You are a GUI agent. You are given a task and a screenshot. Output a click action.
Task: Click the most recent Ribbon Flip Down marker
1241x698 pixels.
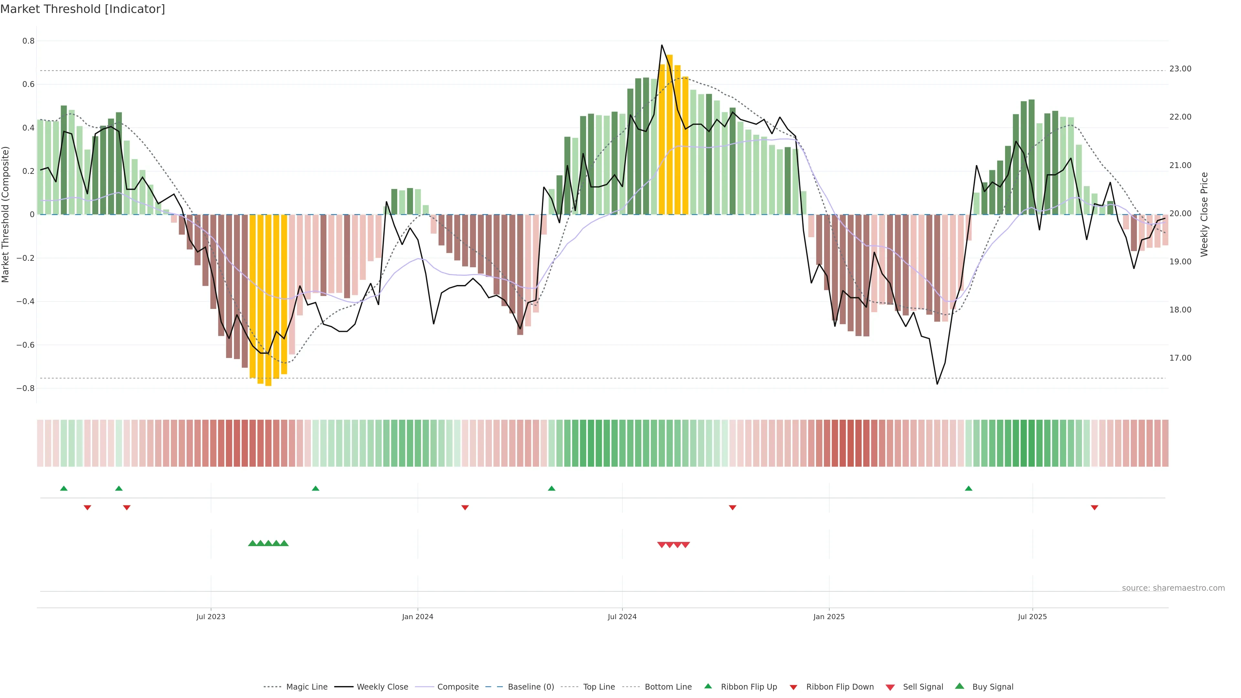pos(1095,507)
